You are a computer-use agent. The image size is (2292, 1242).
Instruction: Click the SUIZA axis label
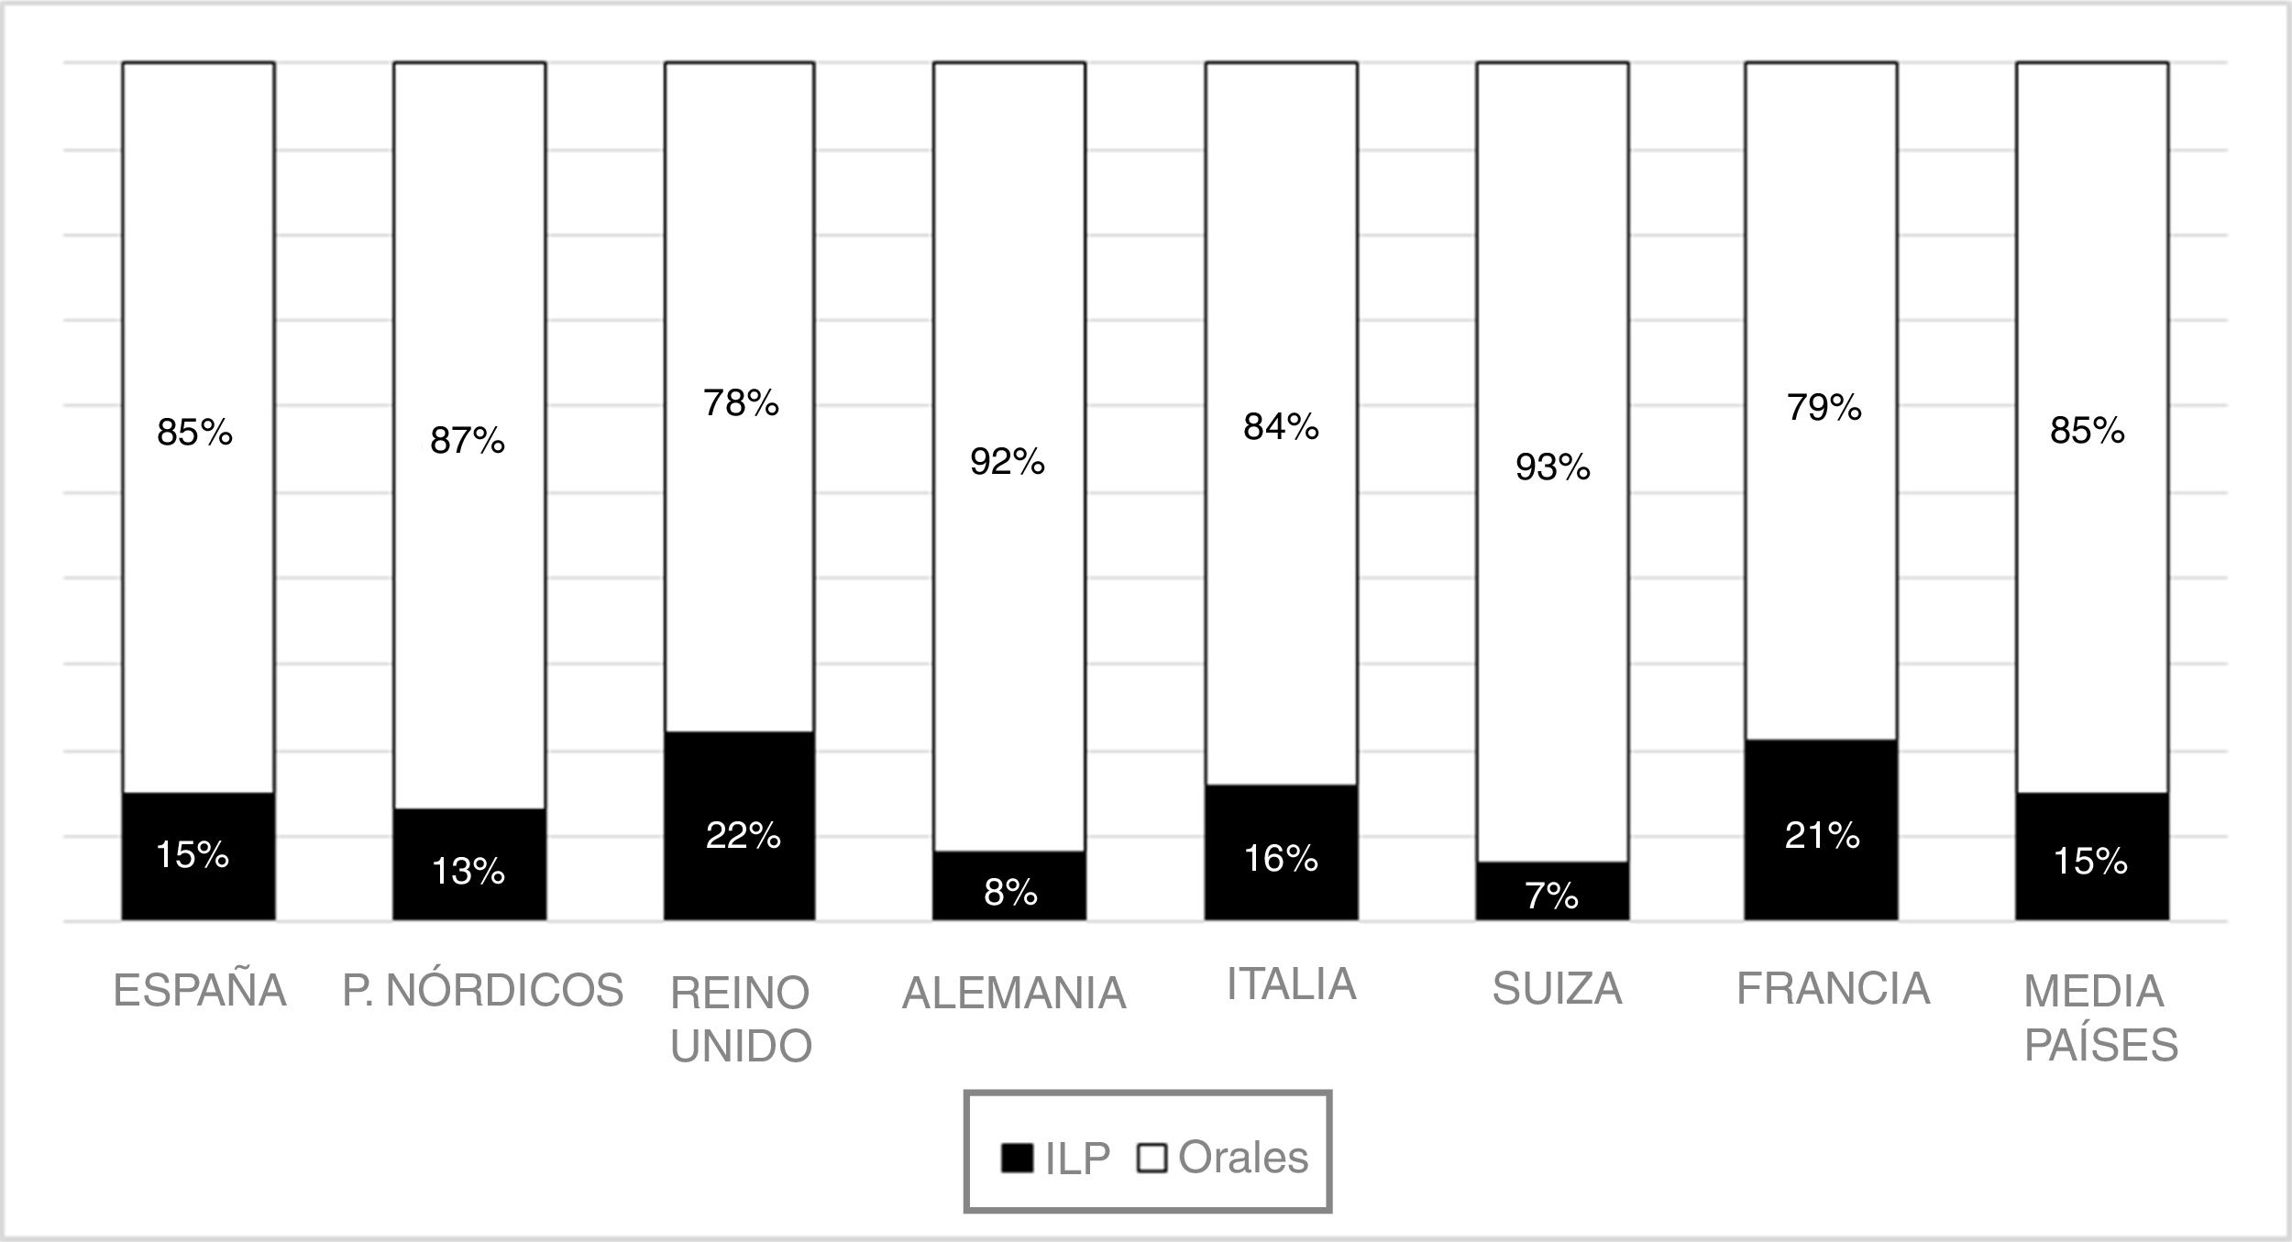(x=1557, y=989)
